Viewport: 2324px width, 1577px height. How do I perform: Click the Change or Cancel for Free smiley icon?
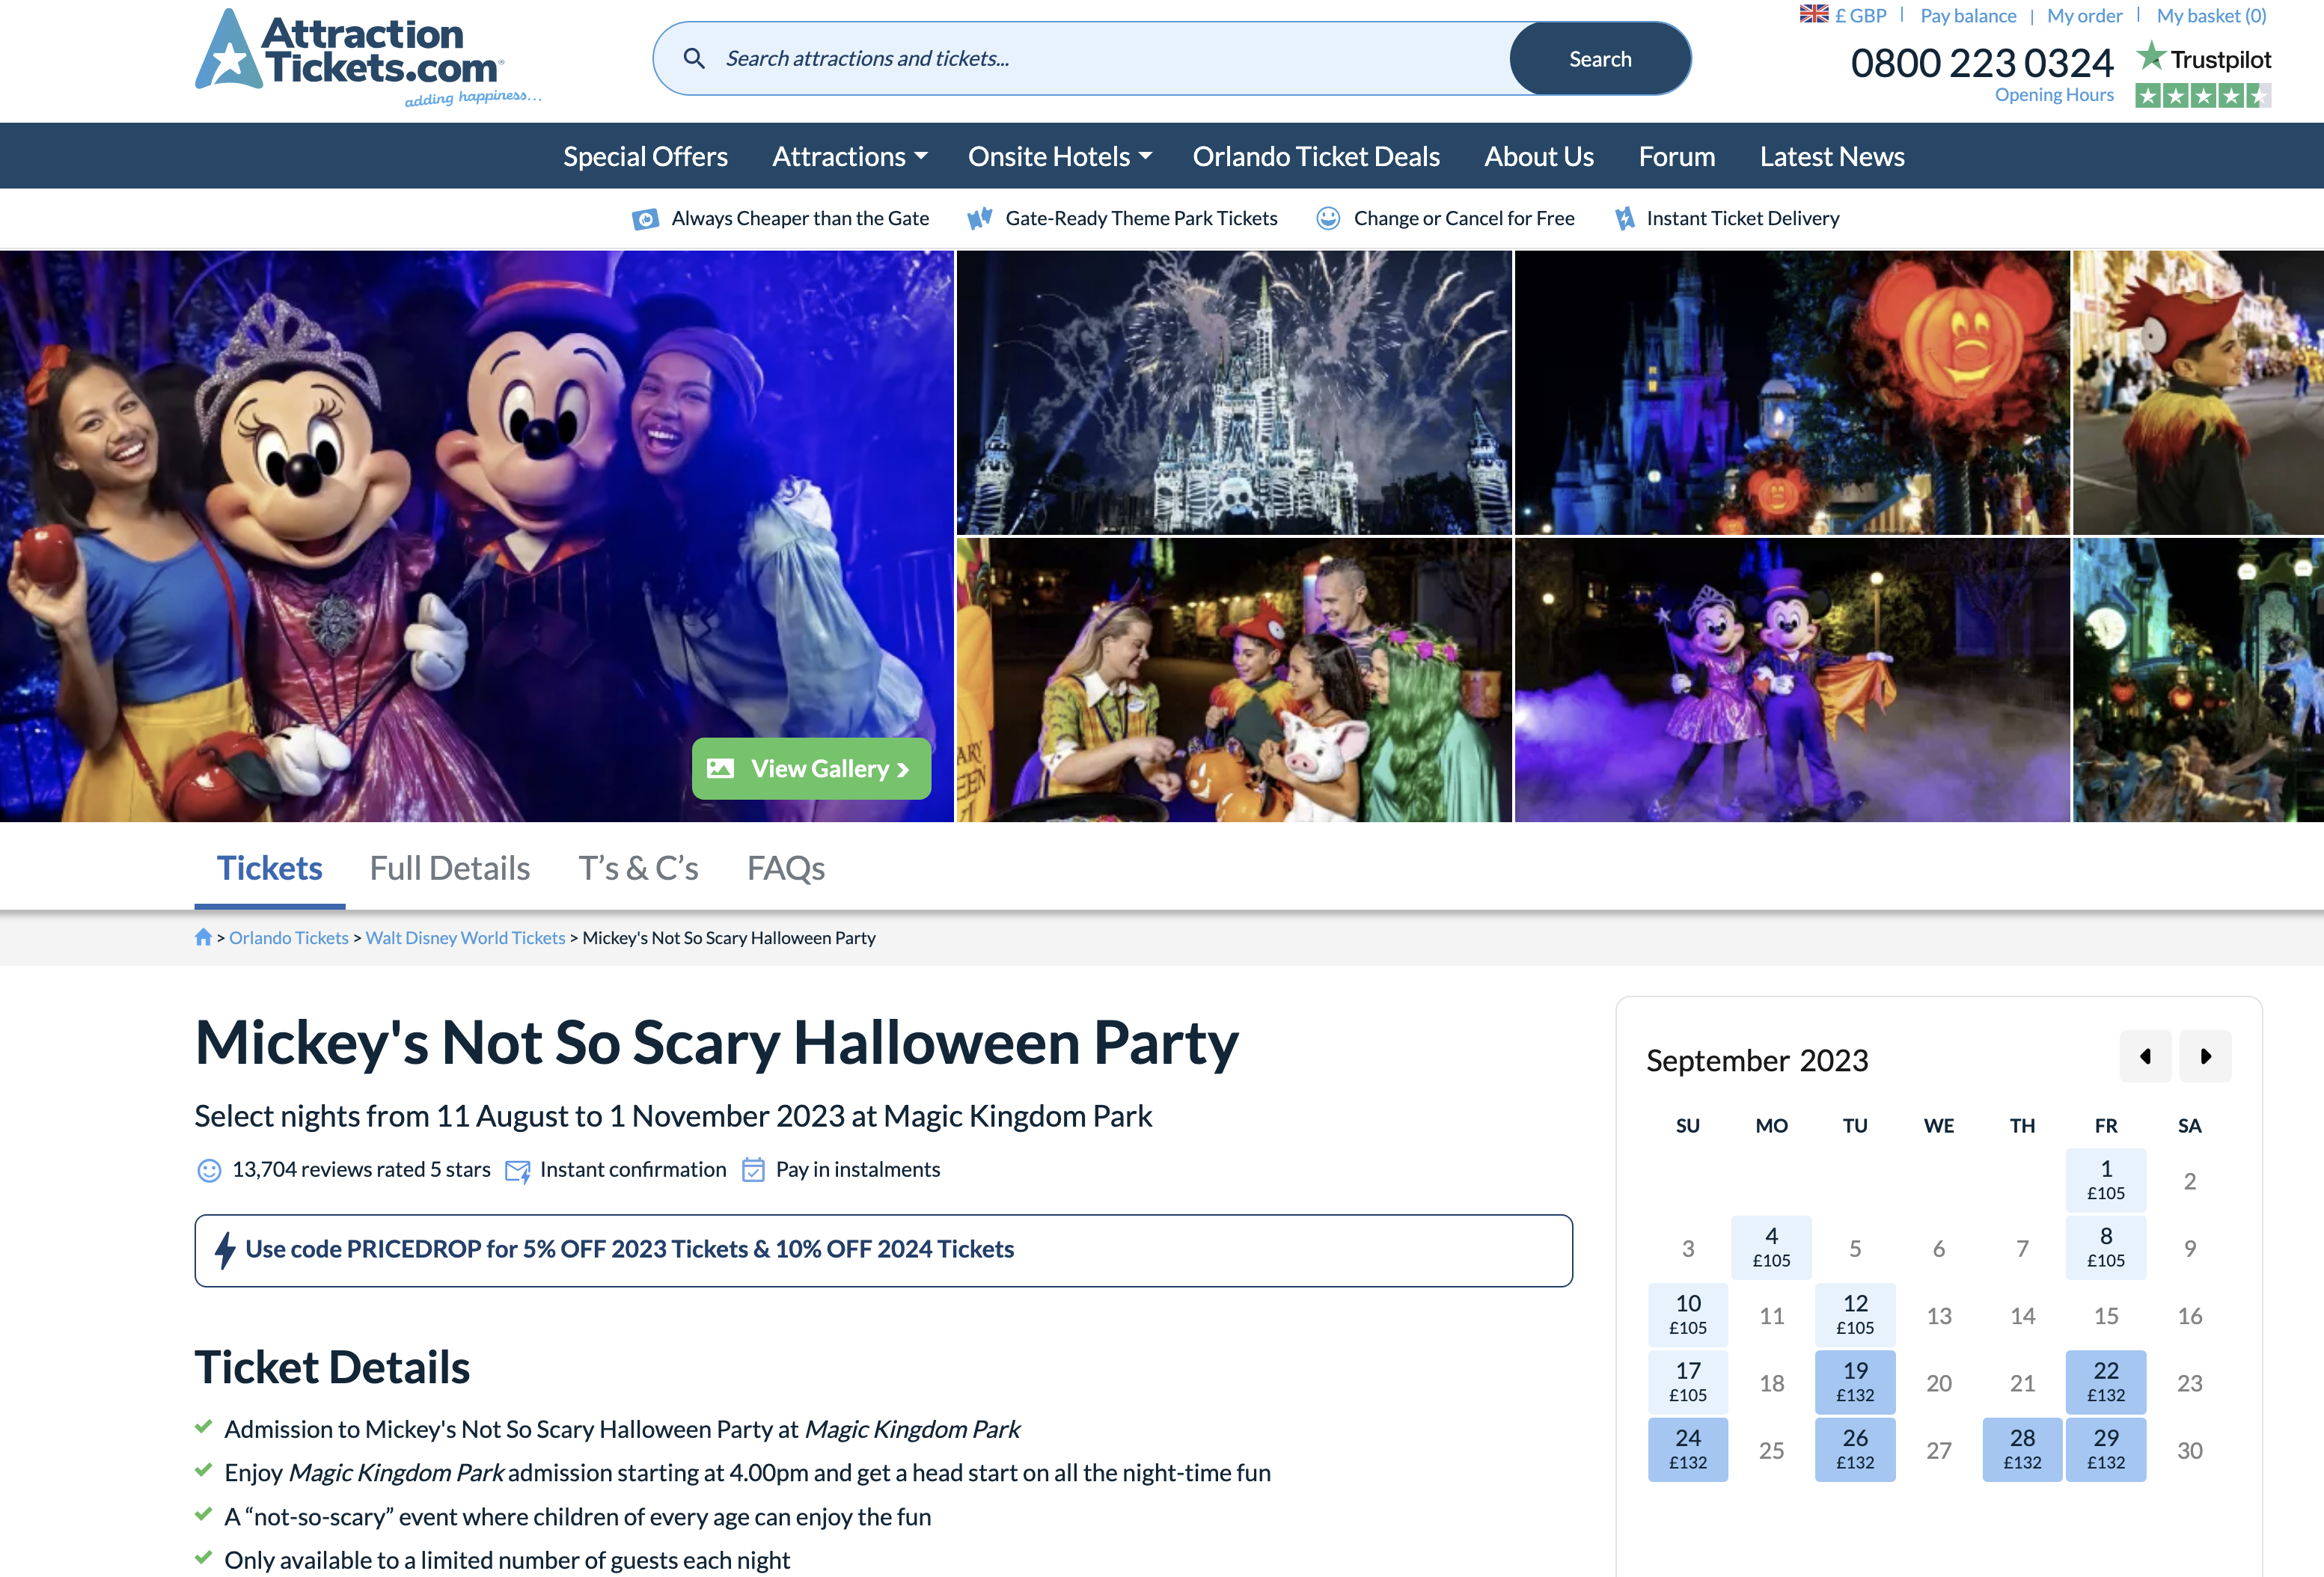click(x=1328, y=218)
